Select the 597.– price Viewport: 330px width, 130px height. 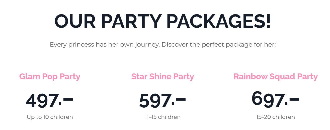(x=162, y=100)
